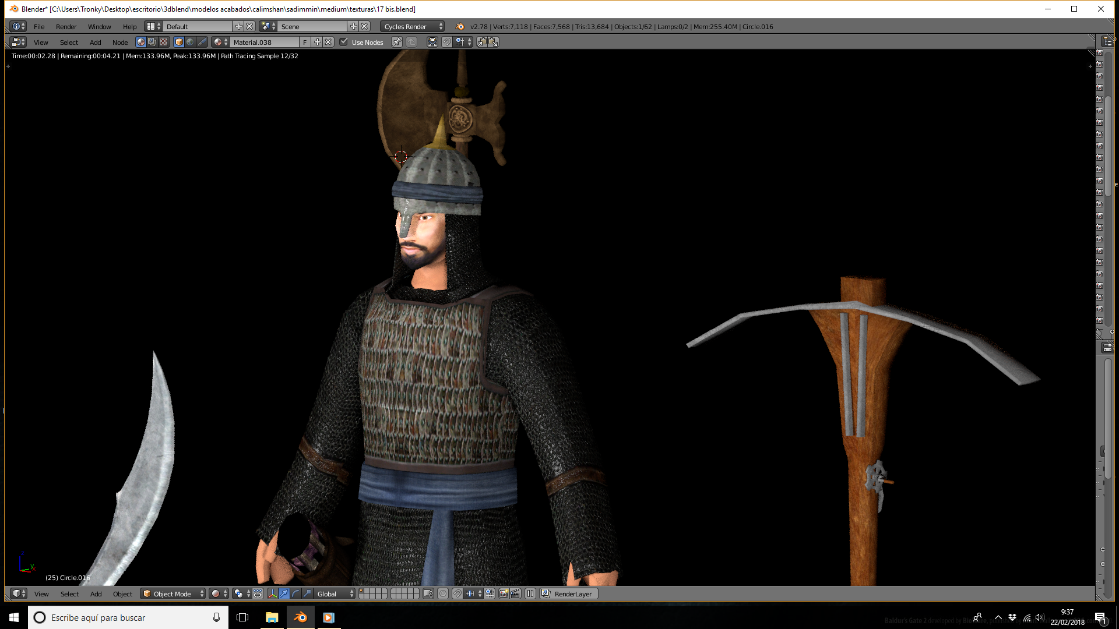The height and width of the screenshot is (629, 1119).
Task: Open the Object Mode selector
Action: coord(173,593)
